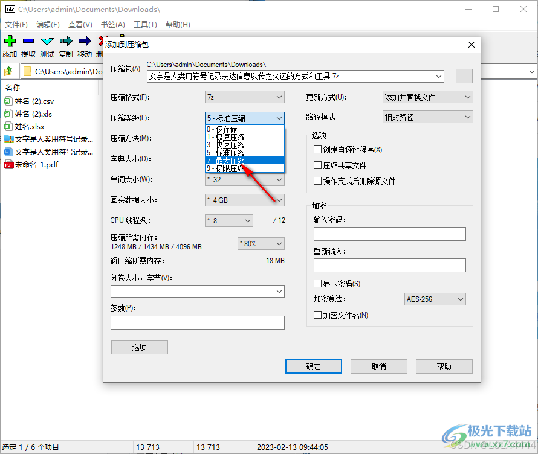
Task: Open the 查看(V) menu
Action: (x=80, y=25)
